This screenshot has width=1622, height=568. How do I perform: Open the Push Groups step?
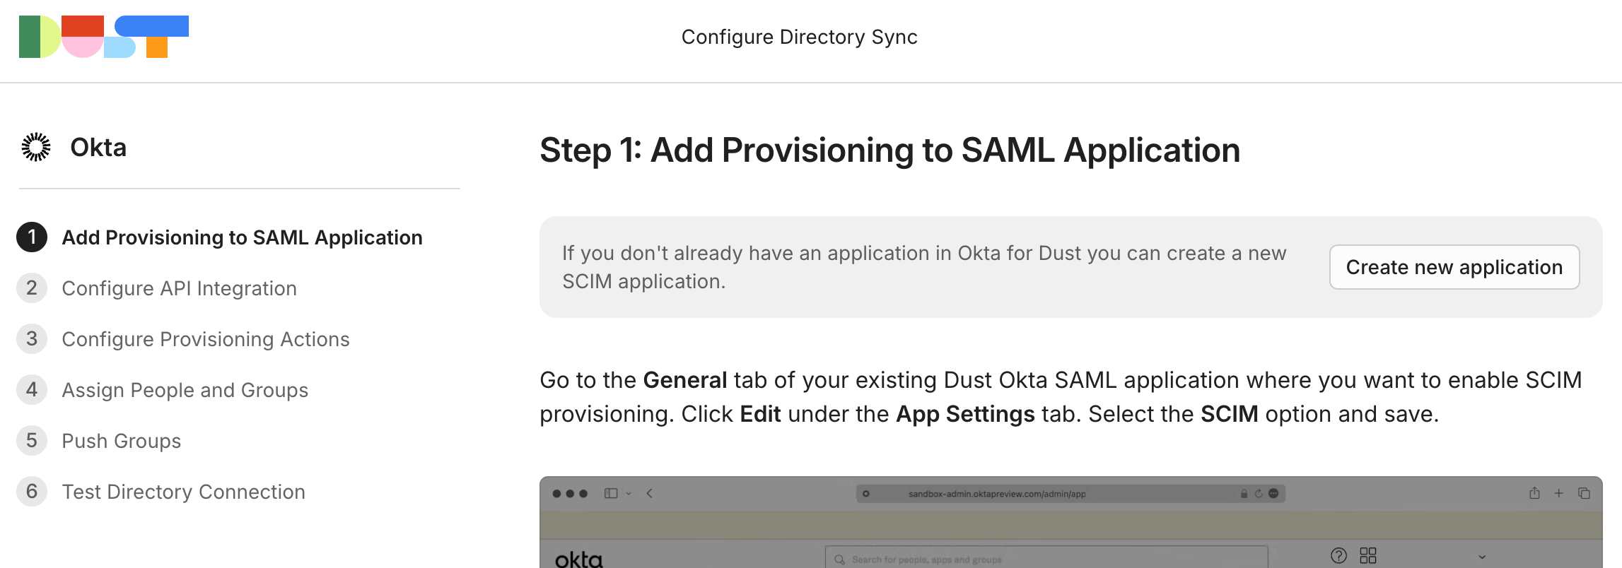pos(122,441)
